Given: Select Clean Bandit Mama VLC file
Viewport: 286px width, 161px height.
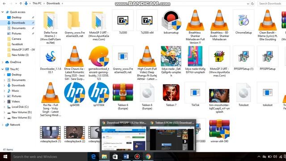Looking at the screenshot, I should click(x=268, y=25).
